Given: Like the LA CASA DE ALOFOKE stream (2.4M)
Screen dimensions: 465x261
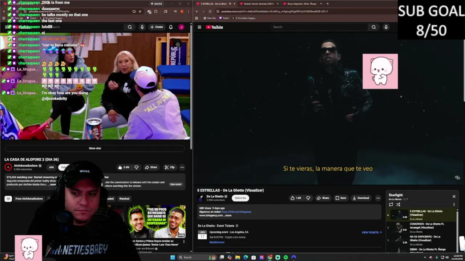Looking at the screenshot, I should pyautogui.click(x=124, y=167).
